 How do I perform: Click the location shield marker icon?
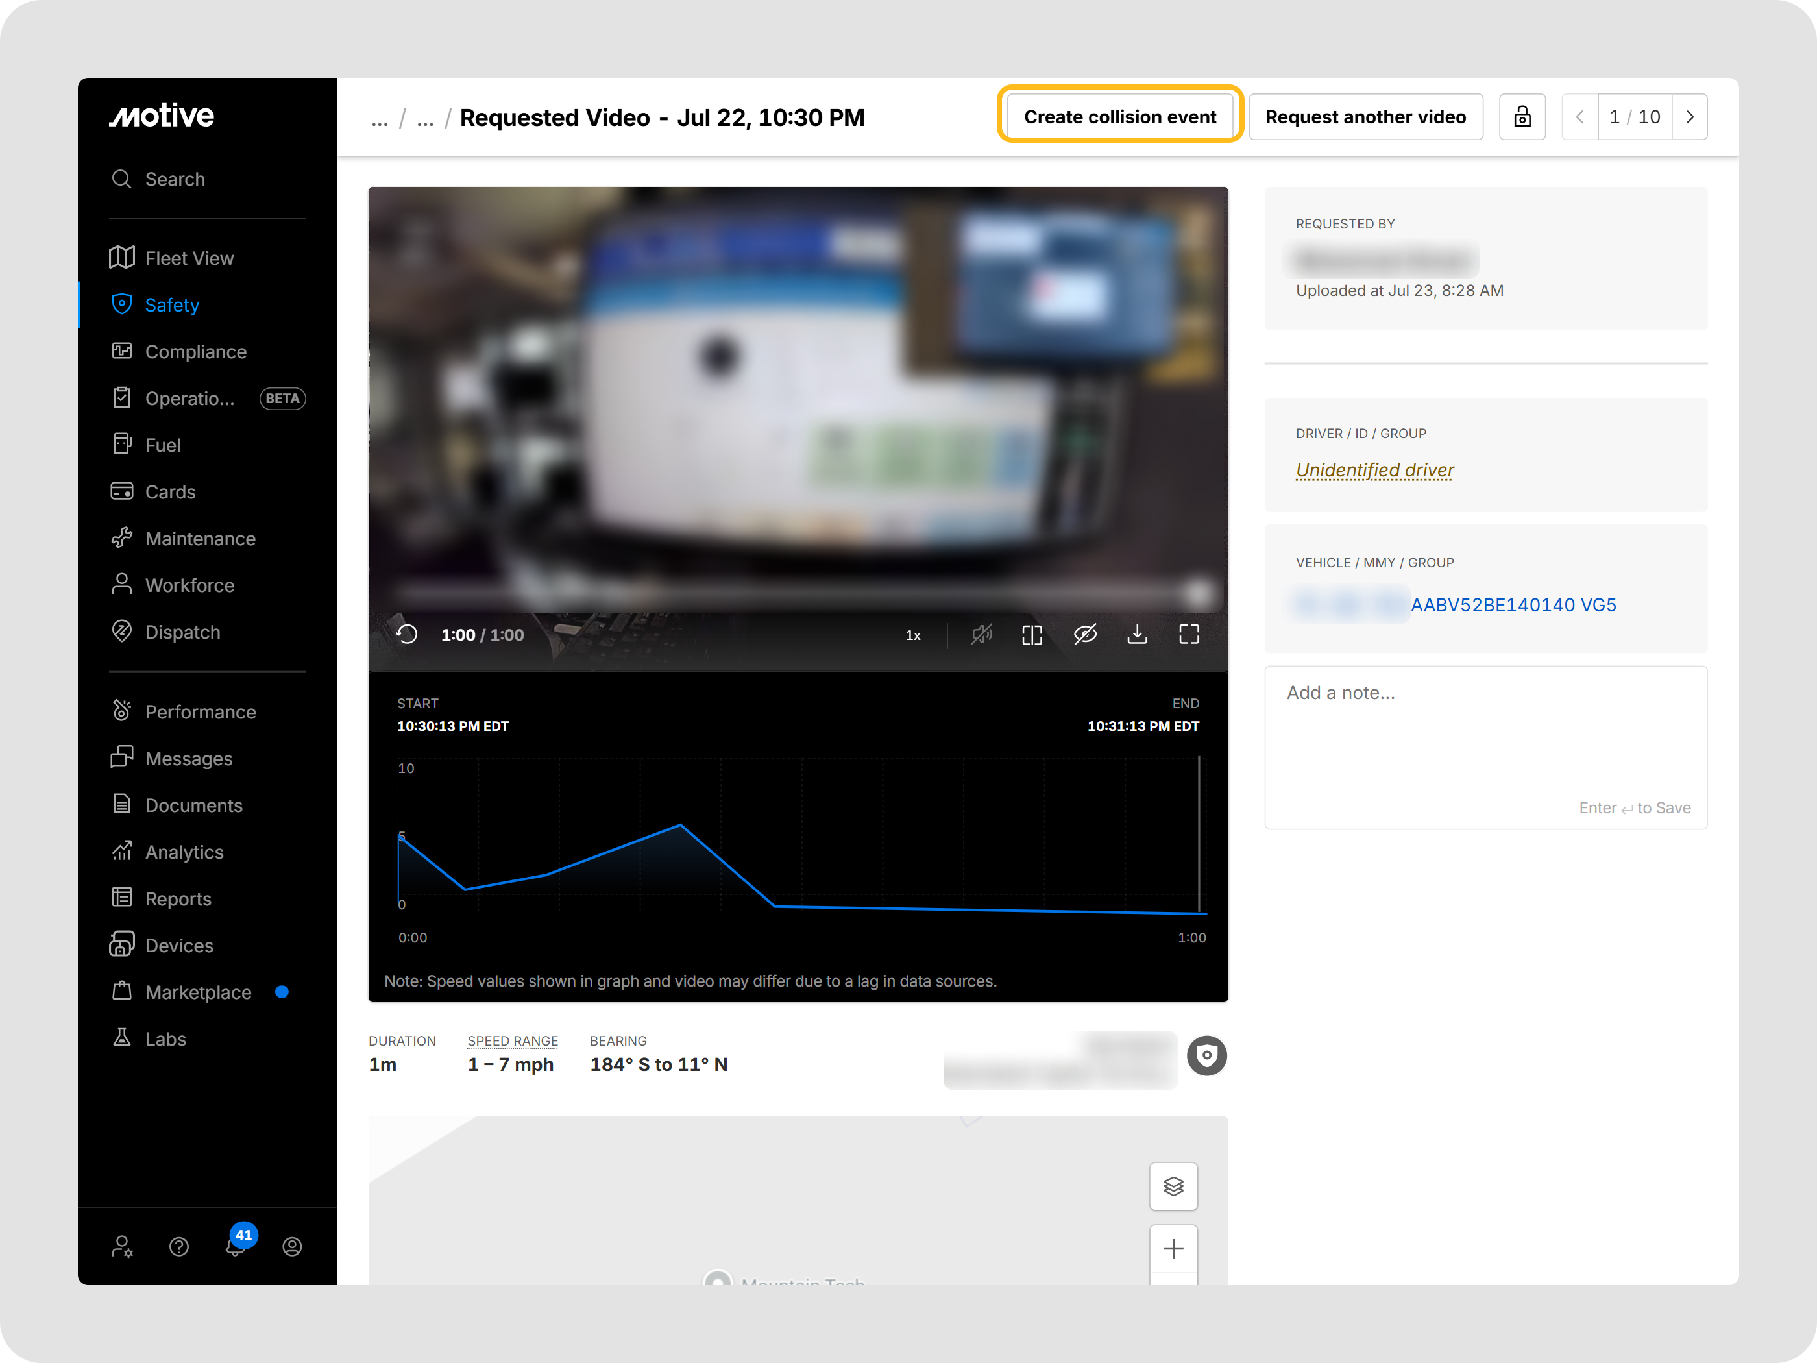(1206, 1055)
